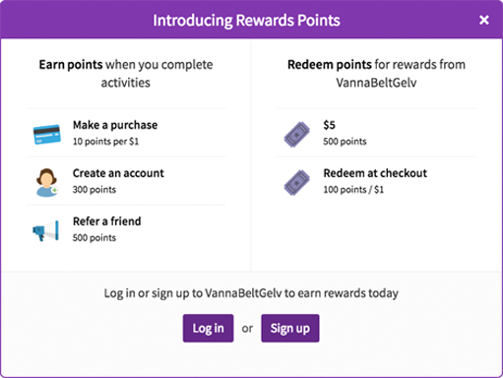The height and width of the screenshot is (378, 503).
Task: Click the Redeem at checkout ticket icon
Action: [296, 183]
